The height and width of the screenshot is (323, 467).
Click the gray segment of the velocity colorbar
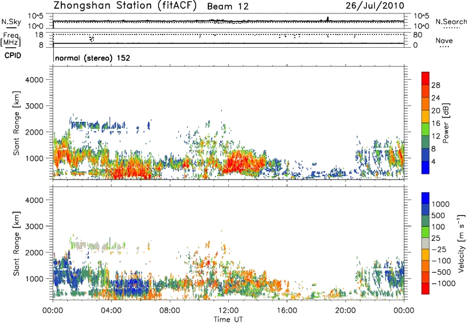coord(426,243)
